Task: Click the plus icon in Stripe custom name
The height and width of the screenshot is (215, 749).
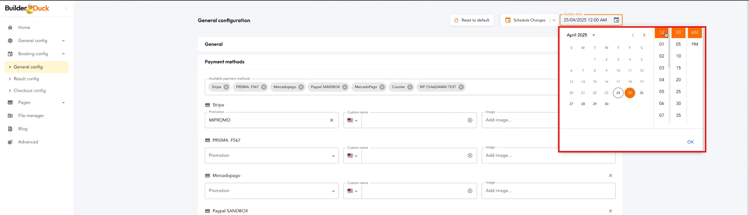Action: (x=470, y=120)
